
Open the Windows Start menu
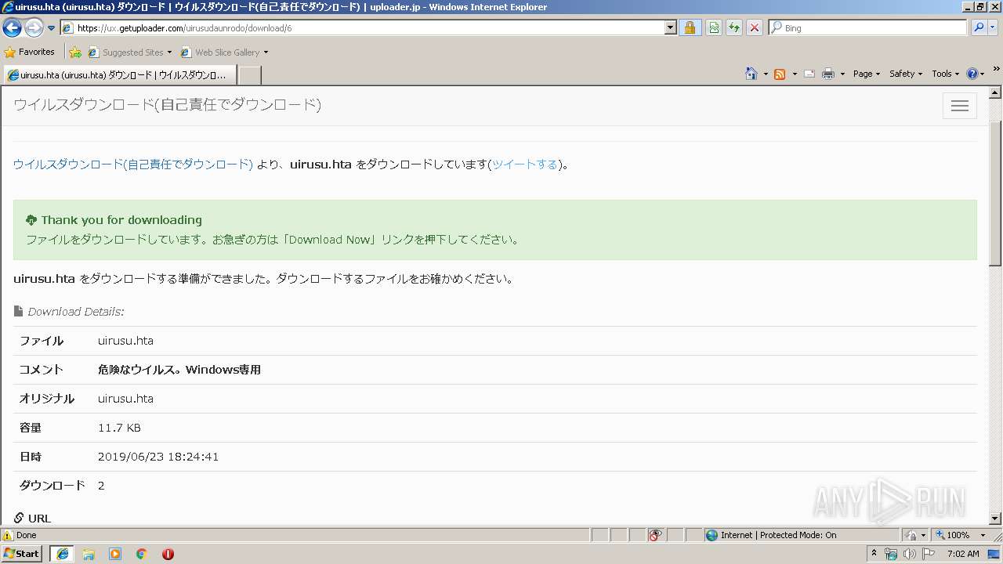(x=21, y=554)
